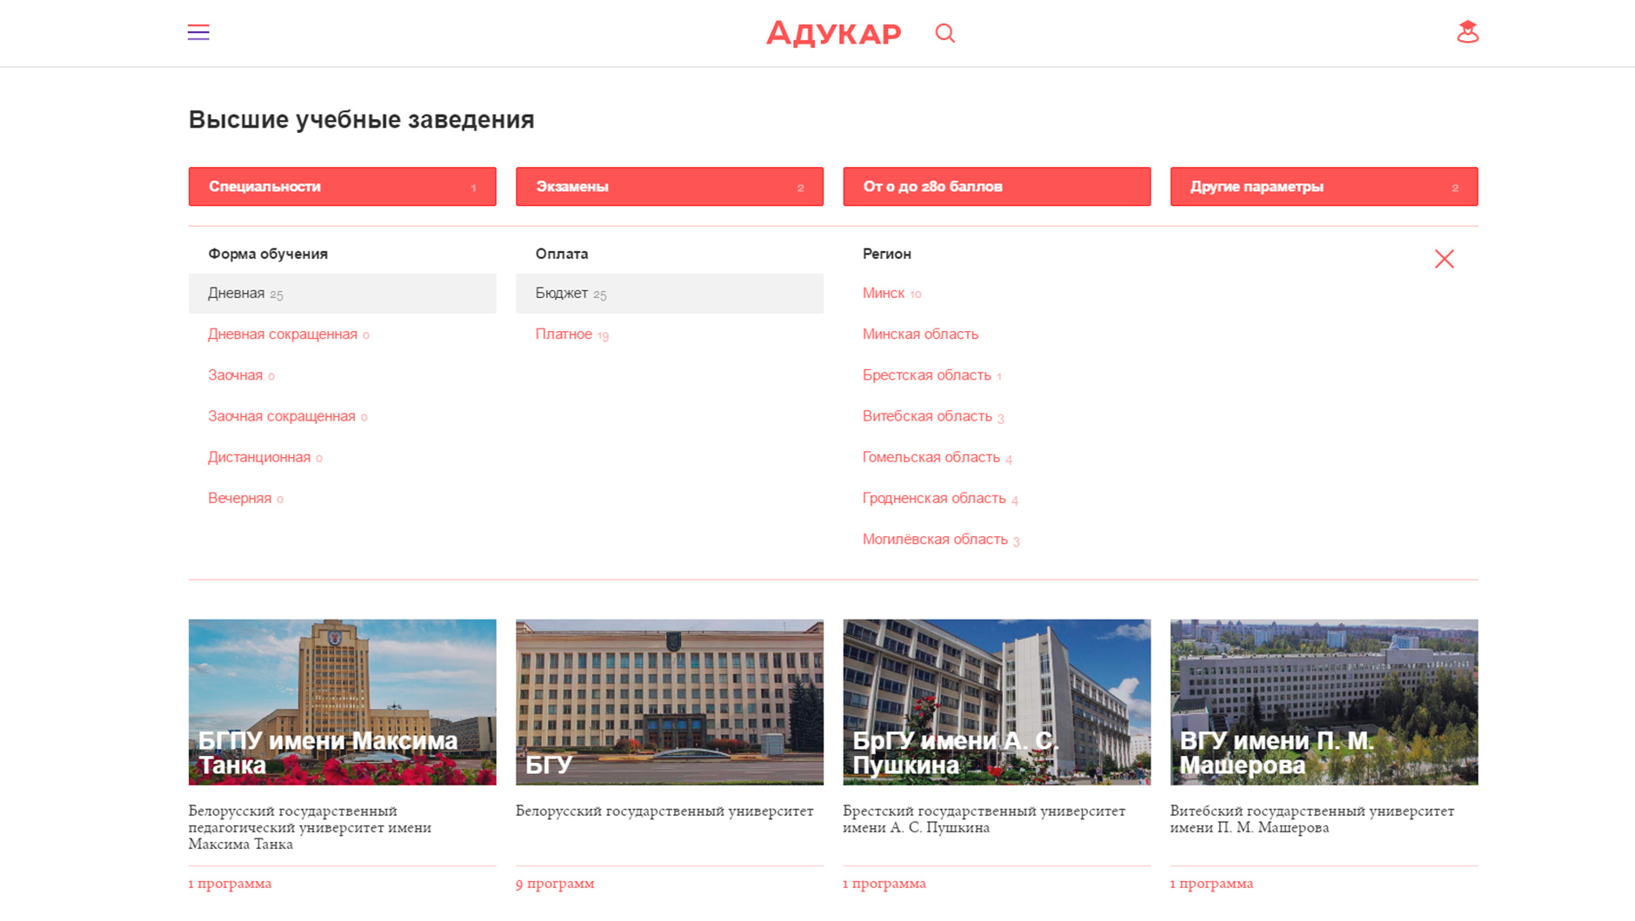The image size is (1635, 921).
Task: Click the Витебский государственный университет description
Action: tap(1311, 819)
